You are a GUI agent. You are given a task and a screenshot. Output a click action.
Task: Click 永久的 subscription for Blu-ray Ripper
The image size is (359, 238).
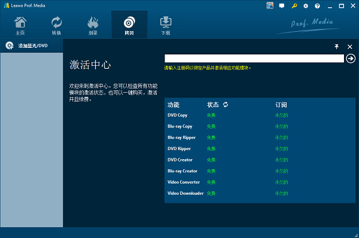[281, 138]
